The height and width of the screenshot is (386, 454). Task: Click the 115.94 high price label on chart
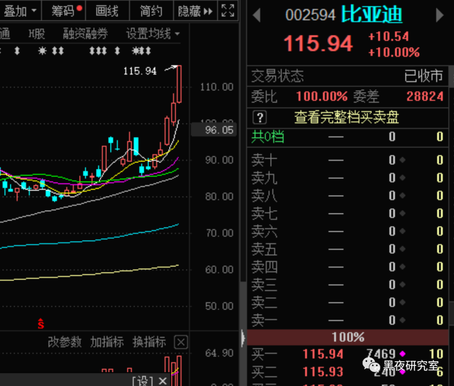140,71
